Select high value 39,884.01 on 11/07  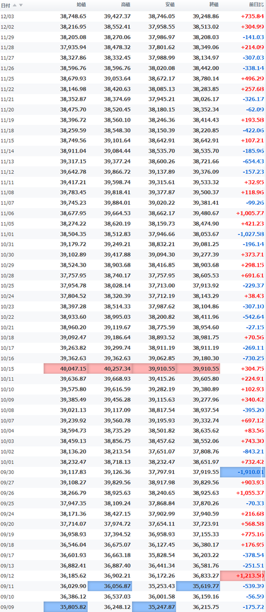[x=117, y=203]
